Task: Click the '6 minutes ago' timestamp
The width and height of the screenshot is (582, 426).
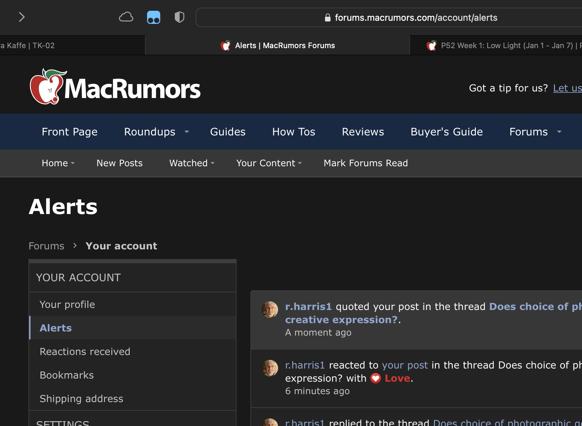Action: 317,391
